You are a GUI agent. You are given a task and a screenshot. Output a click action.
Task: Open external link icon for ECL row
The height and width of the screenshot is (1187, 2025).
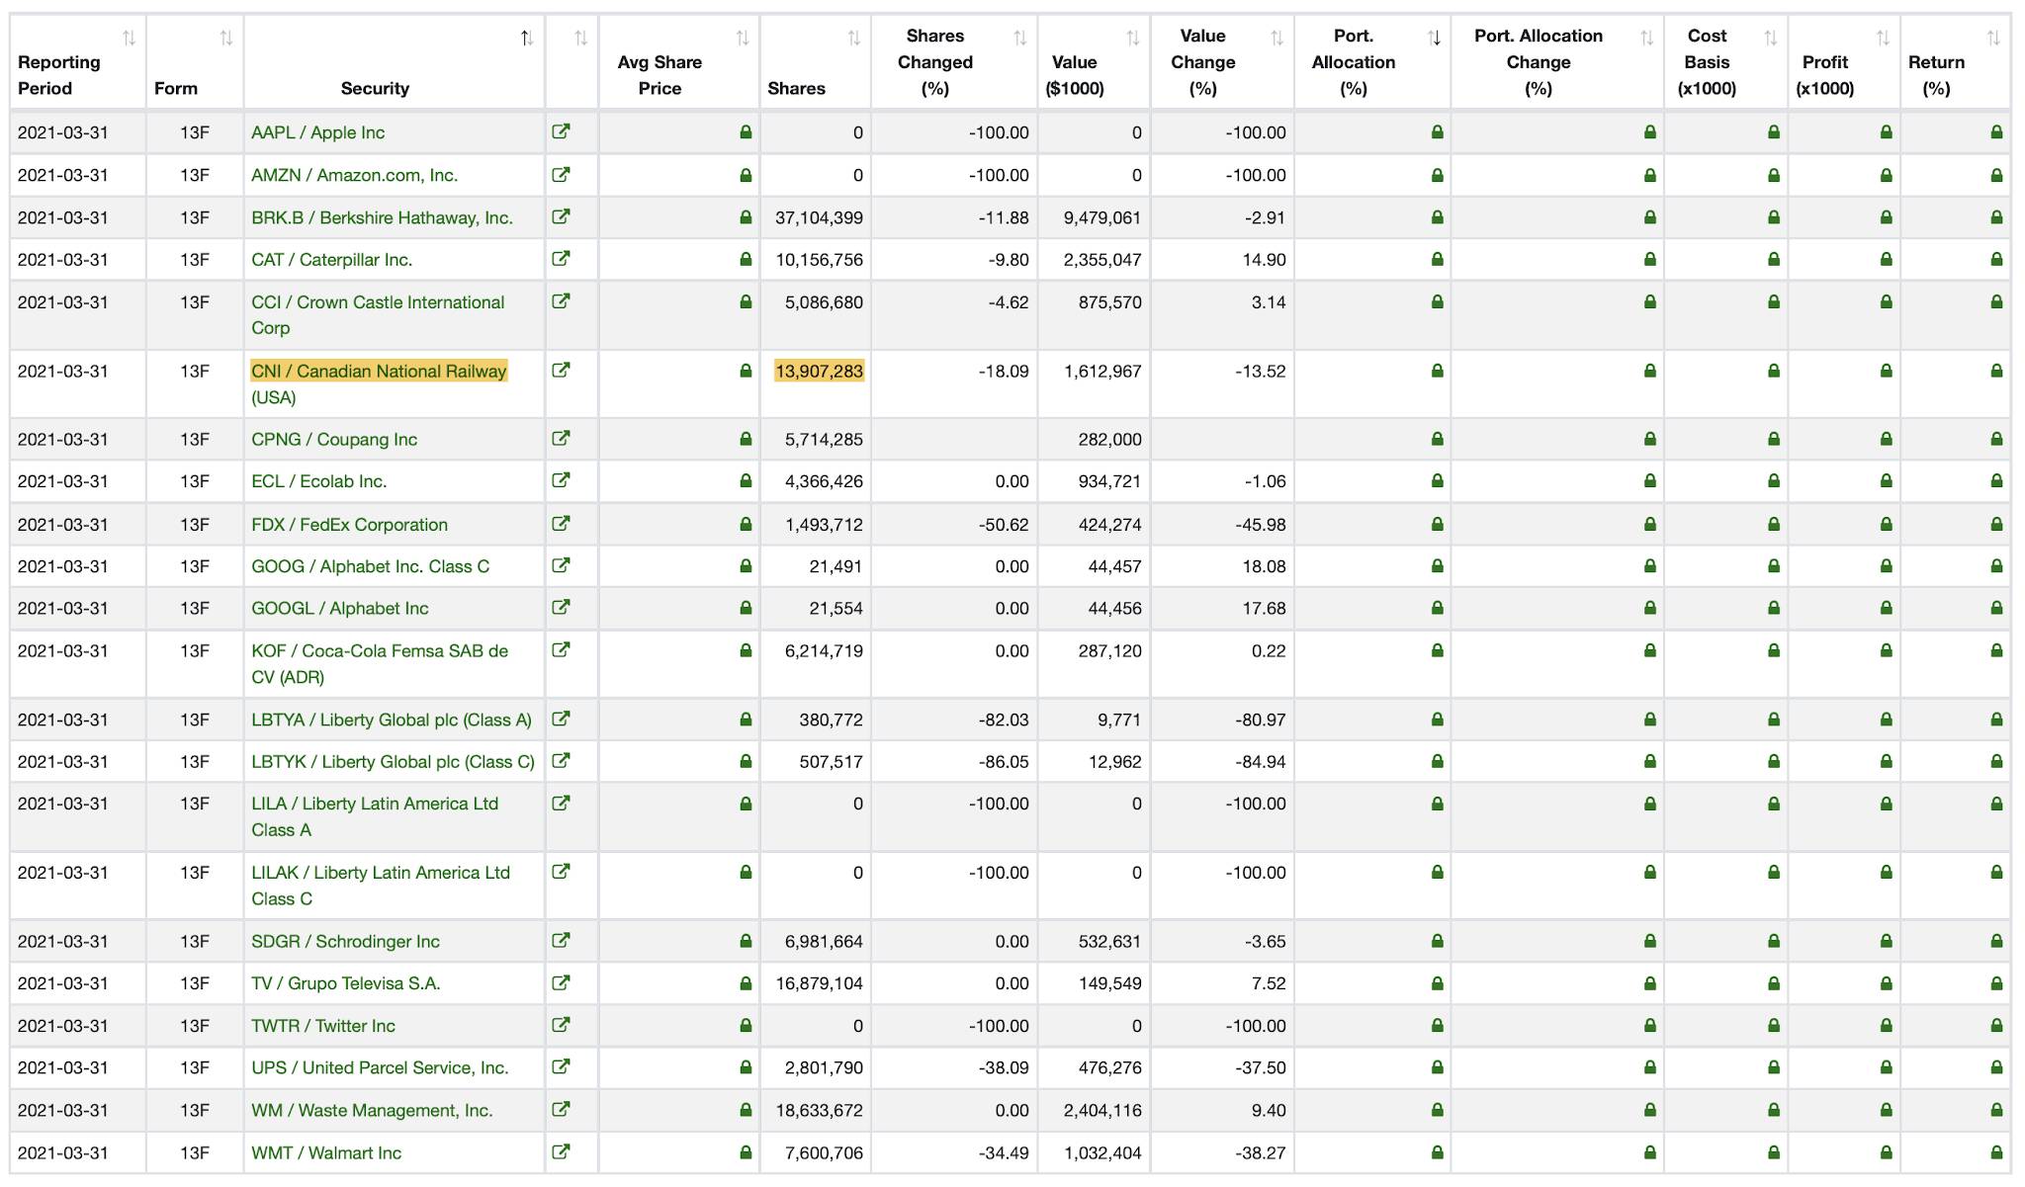561,480
